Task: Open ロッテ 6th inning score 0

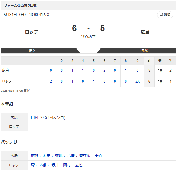Action: pos(104,81)
